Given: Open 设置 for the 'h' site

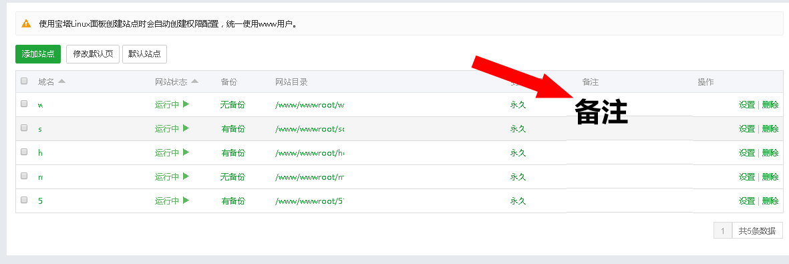Looking at the screenshot, I should tap(747, 152).
